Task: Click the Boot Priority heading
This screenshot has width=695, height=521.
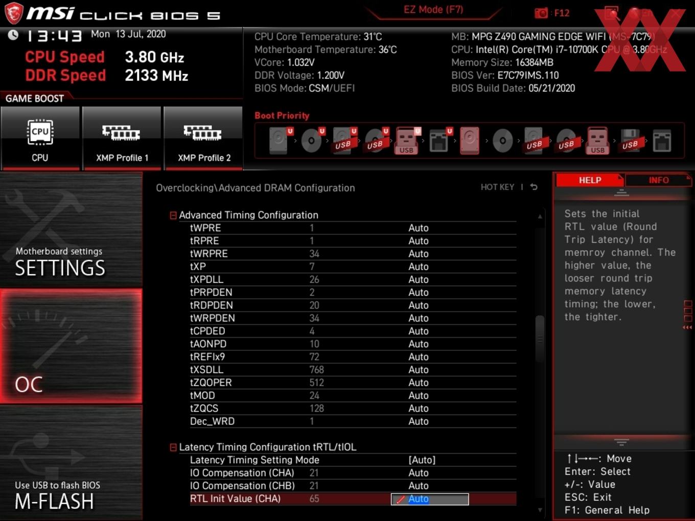Action: click(282, 115)
